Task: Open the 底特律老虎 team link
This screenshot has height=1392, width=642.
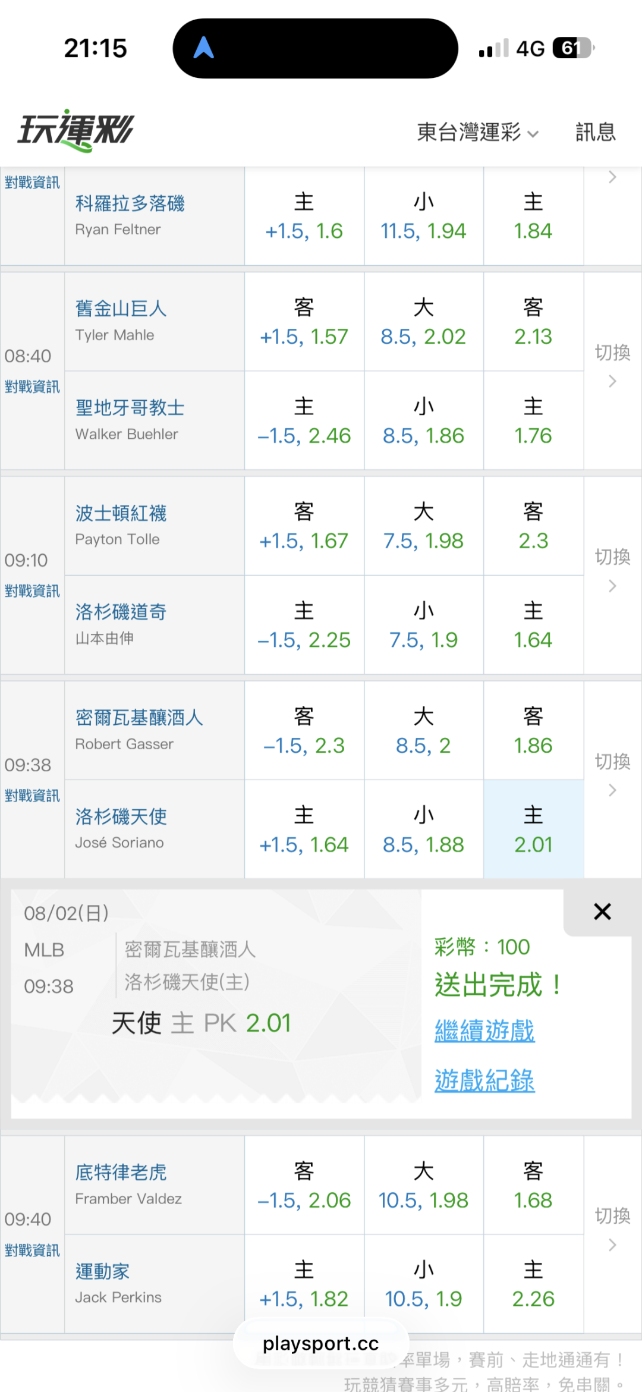Action: (x=121, y=1172)
